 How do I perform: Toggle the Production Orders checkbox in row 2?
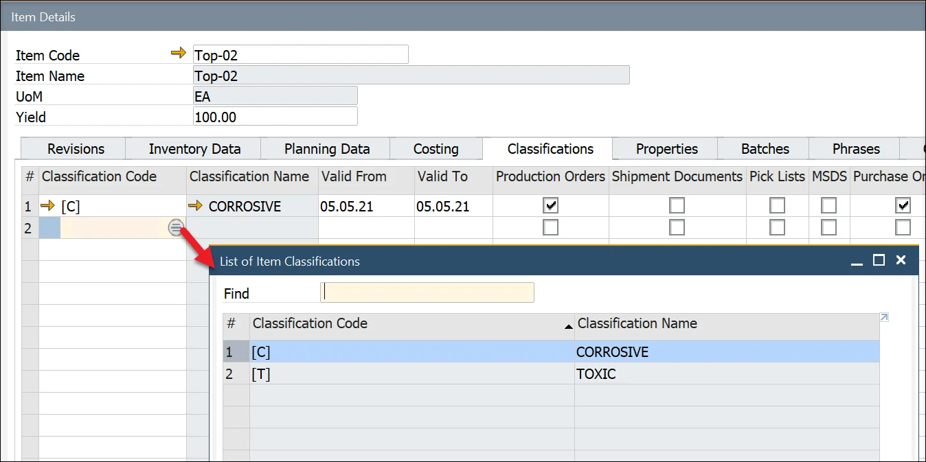click(x=550, y=227)
